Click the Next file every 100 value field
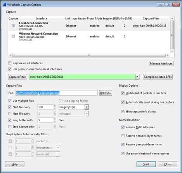Screen dimensions: 182x173 click(x=45, y=107)
